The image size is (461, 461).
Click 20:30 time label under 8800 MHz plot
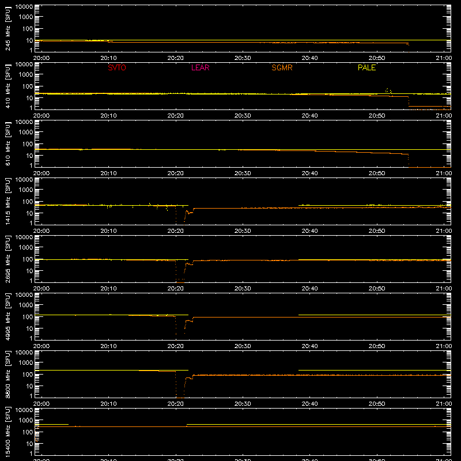(x=243, y=404)
